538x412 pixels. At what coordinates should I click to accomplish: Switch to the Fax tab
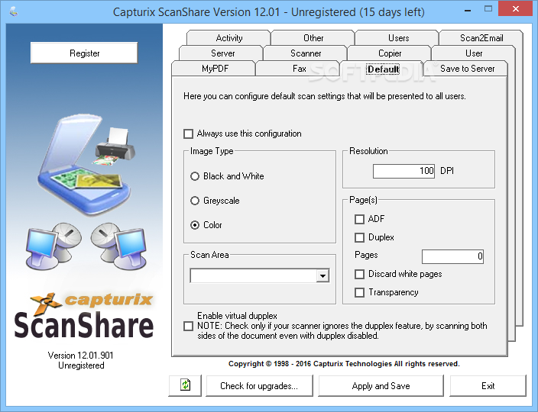pos(299,69)
